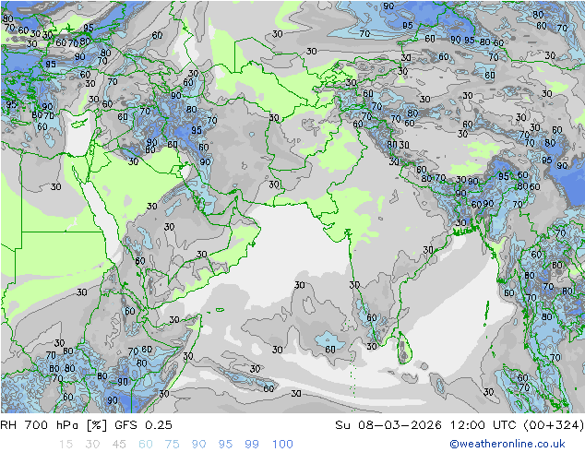Image resolution: width=585 pixels, height=452 pixels.
Task: Select the 90 value in the legend scale
Action: click(198, 444)
